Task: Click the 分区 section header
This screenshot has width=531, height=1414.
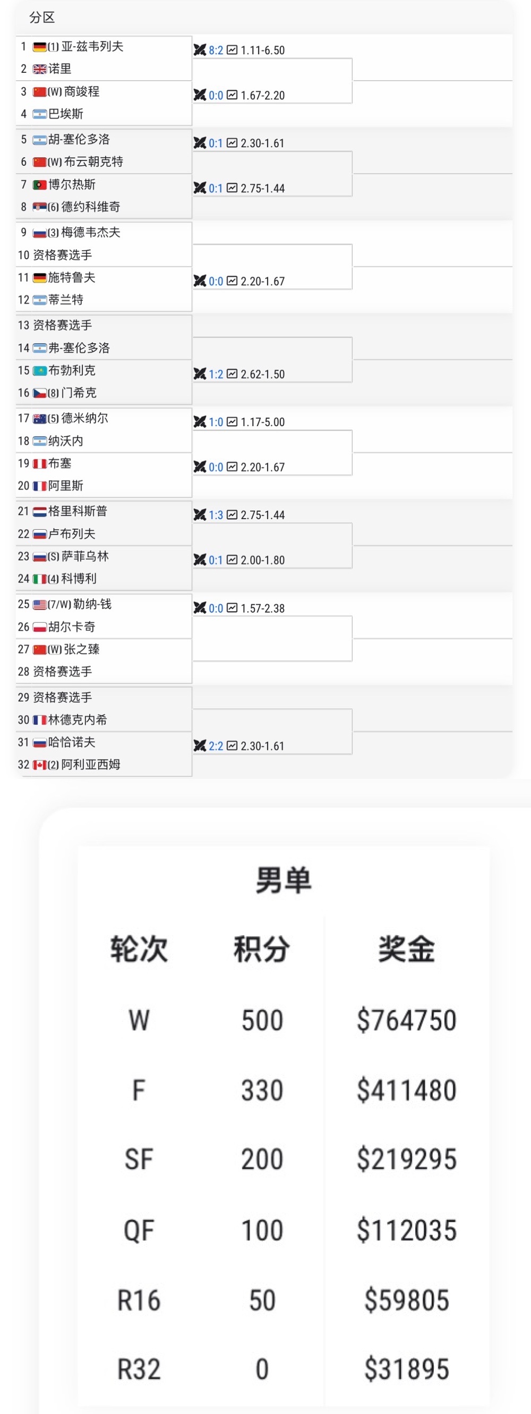Action: (x=42, y=18)
